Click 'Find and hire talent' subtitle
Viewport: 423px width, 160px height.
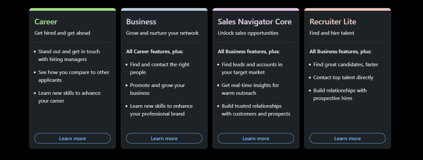pos(332,33)
